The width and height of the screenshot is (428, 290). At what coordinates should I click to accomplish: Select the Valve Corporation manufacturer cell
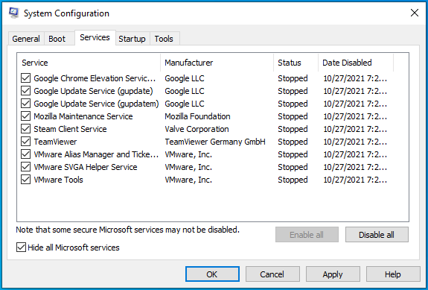click(x=197, y=129)
